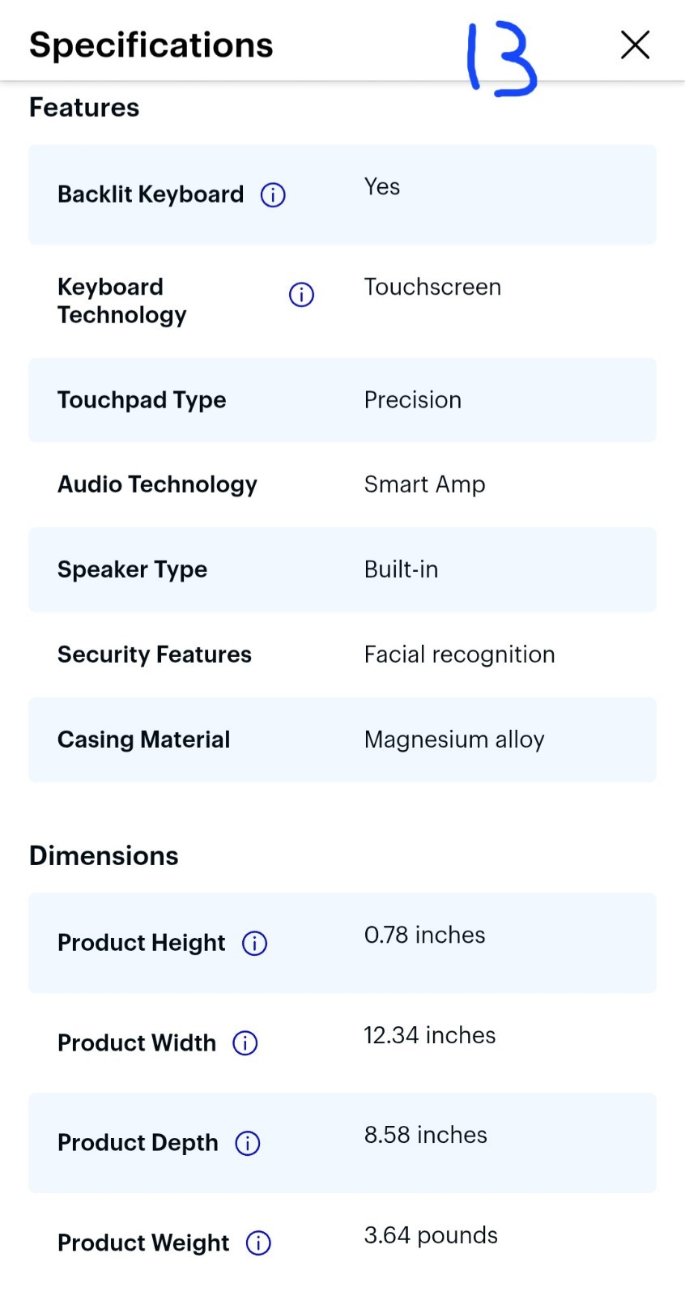Select the Specifications title text

(x=151, y=45)
